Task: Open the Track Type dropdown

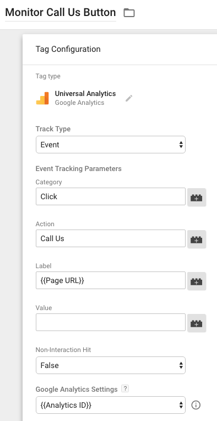Action: [x=111, y=145]
